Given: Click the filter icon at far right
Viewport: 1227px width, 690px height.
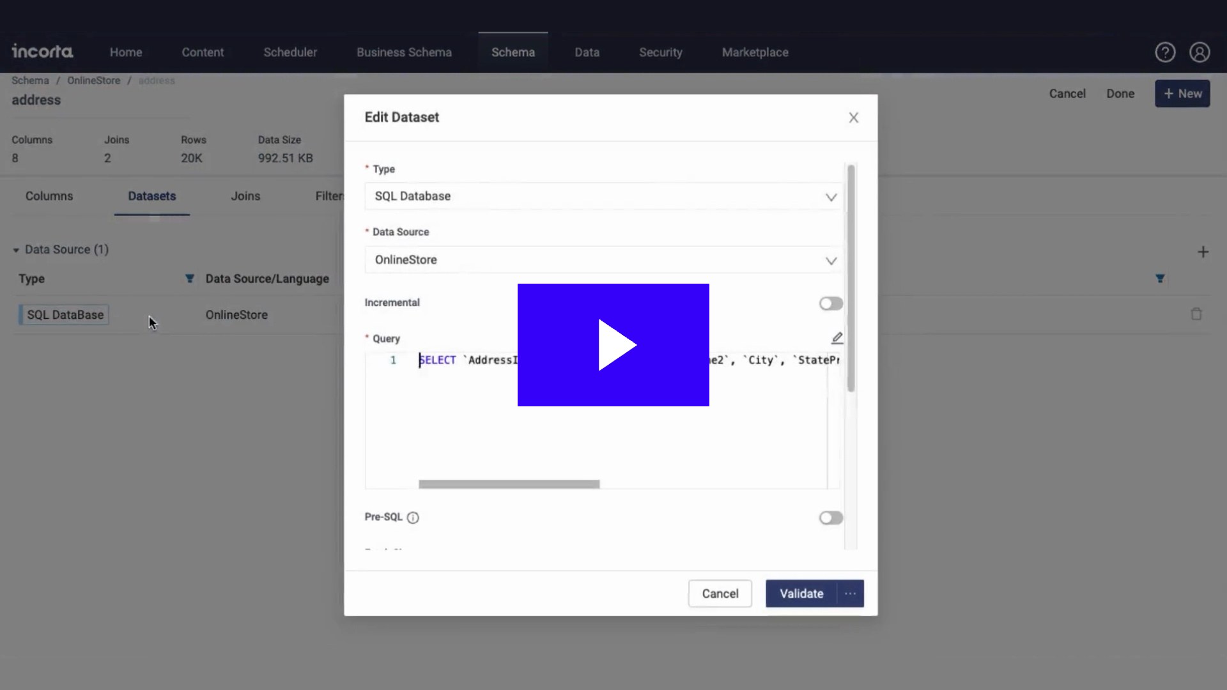Looking at the screenshot, I should pos(1160,279).
